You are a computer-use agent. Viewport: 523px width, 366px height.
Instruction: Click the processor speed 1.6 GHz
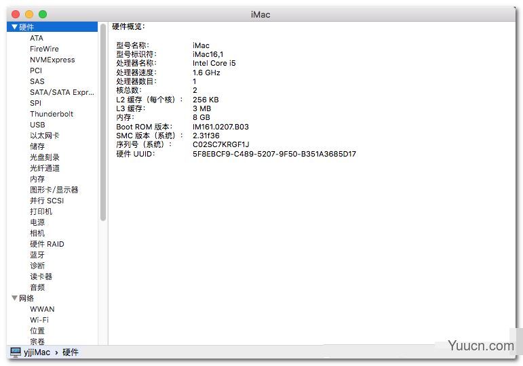pos(206,73)
